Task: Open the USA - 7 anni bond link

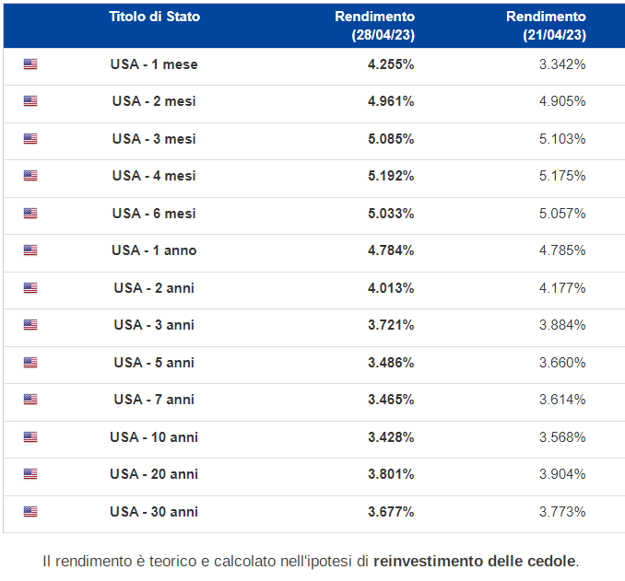Action: [x=154, y=400]
